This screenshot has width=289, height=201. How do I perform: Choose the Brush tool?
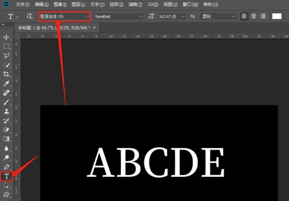[6, 102]
